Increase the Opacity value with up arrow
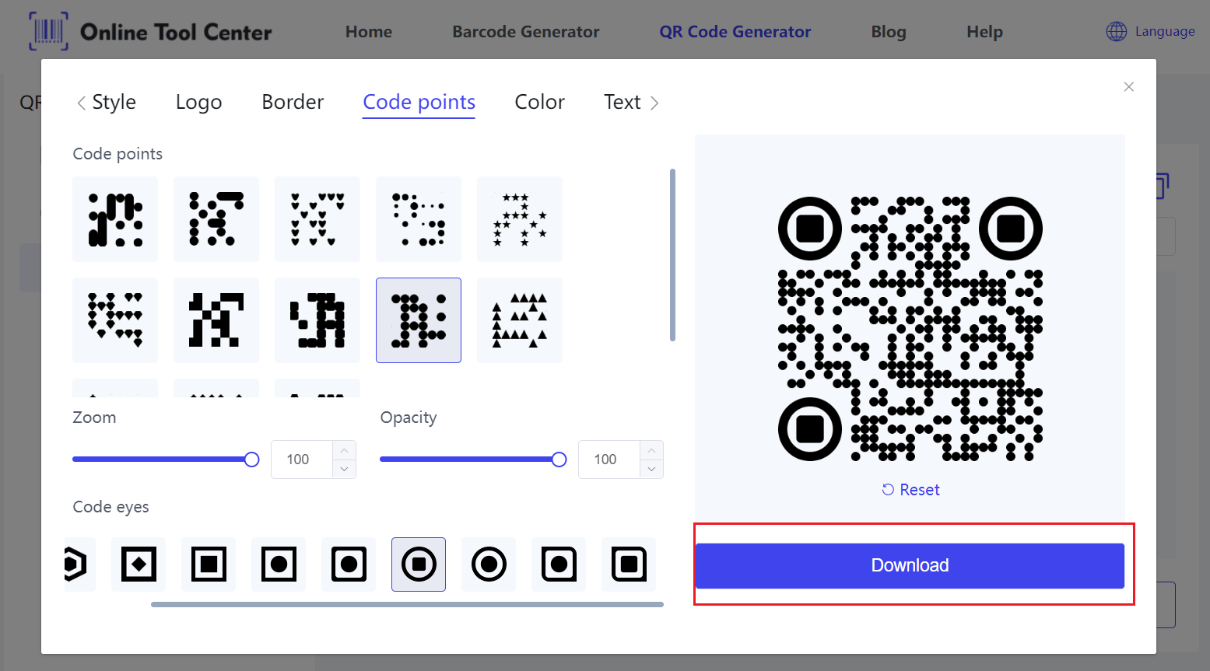This screenshot has height=671, width=1210. pos(651,450)
